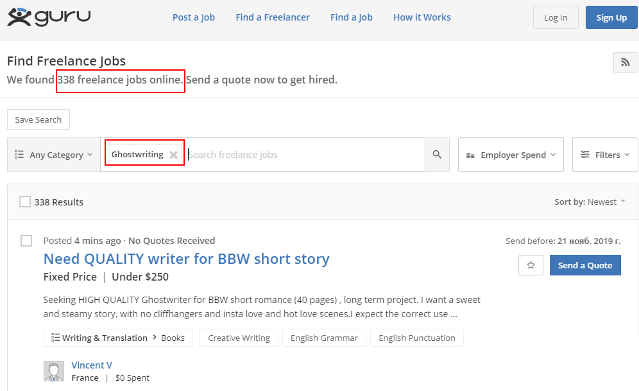
Task: Click the 'Find Freelance Jobs' heading
Action: 67,61
